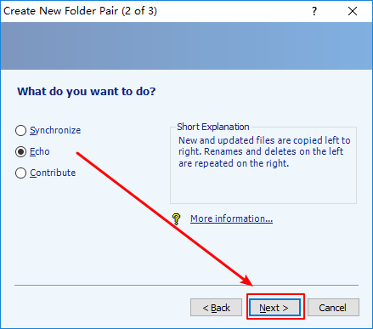The height and width of the screenshot is (329, 373).
Task: Click the Contribute option label text
Action: point(53,173)
